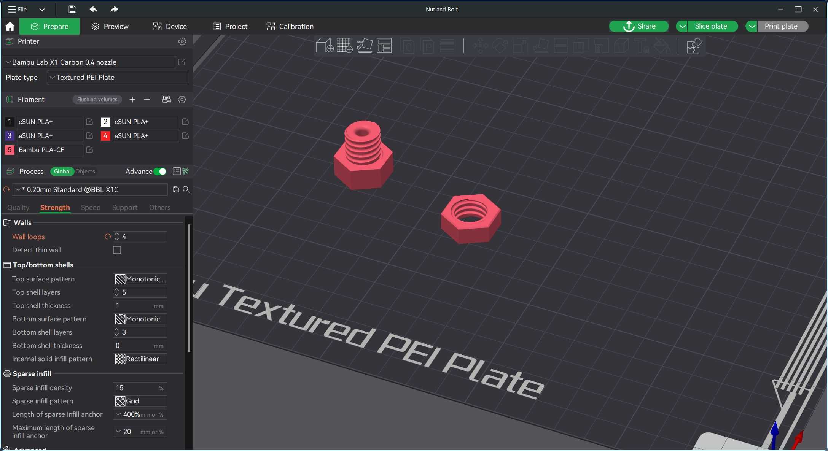Click the Top shell thickness field
The image size is (828, 451).
[140, 306]
